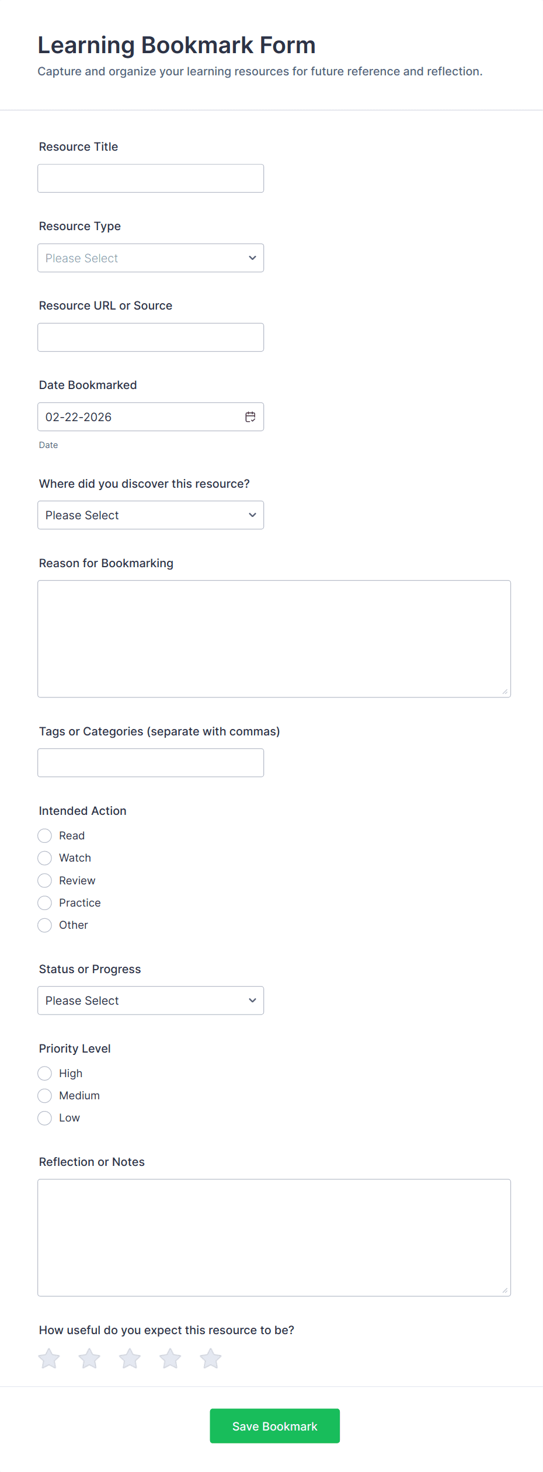Image resolution: width=543 pixels, height=1472 pixels.
Task: Click the Save Bookmark button
Action: 275,1426
